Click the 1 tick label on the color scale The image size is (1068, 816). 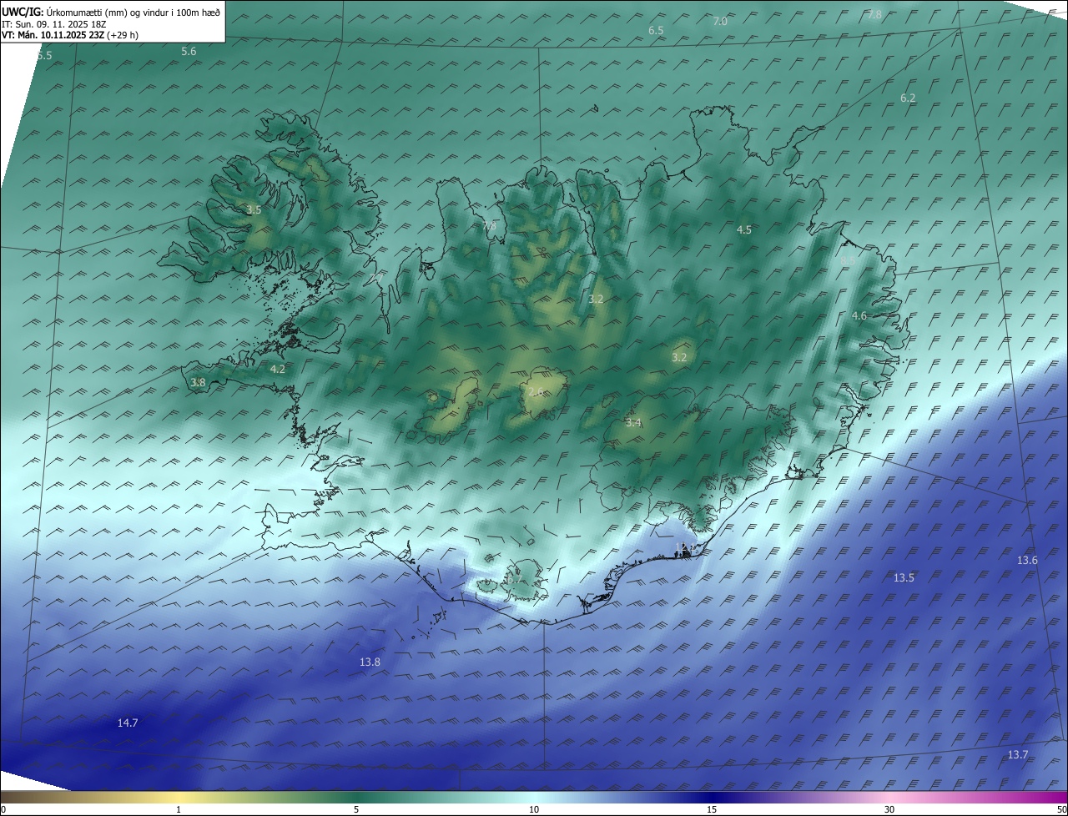point(179,809)
